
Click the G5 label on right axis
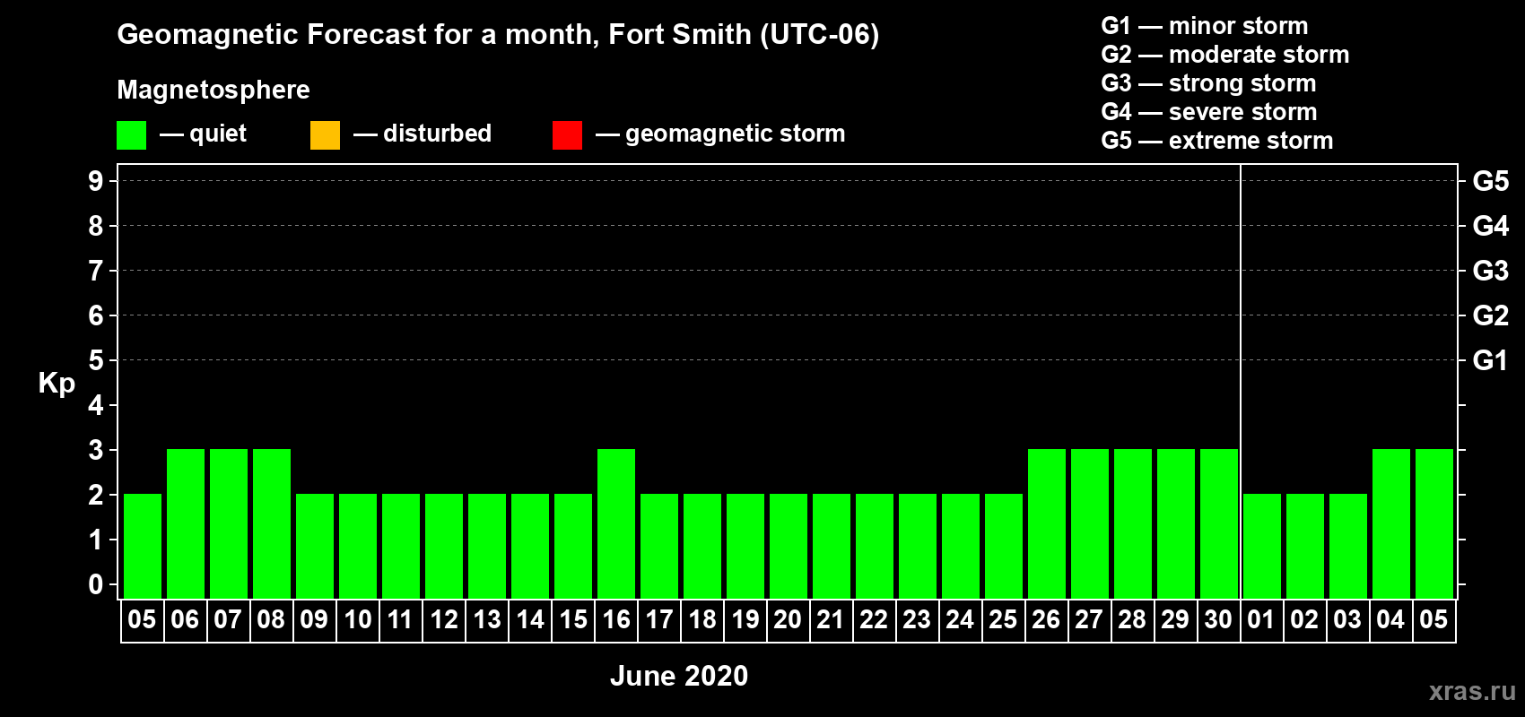(x=1490, y=181)
